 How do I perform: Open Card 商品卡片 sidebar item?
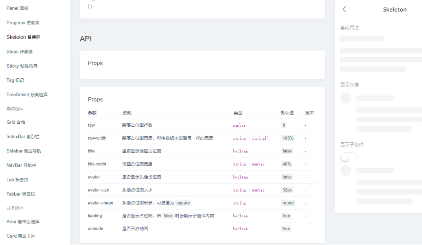[x=21, y=236]
